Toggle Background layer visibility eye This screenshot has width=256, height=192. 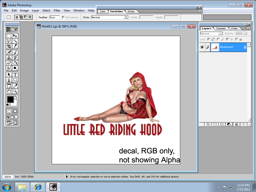pyautogui.click(x=202, y=47)
